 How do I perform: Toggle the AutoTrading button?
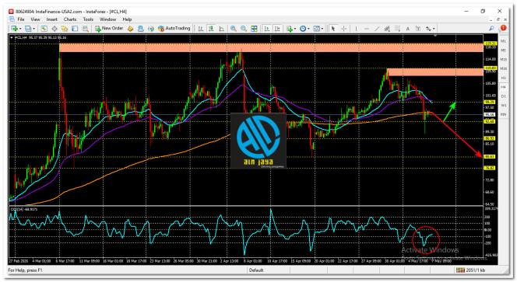(174, 29)
